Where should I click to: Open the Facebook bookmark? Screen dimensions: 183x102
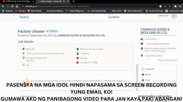coord(7,11)
